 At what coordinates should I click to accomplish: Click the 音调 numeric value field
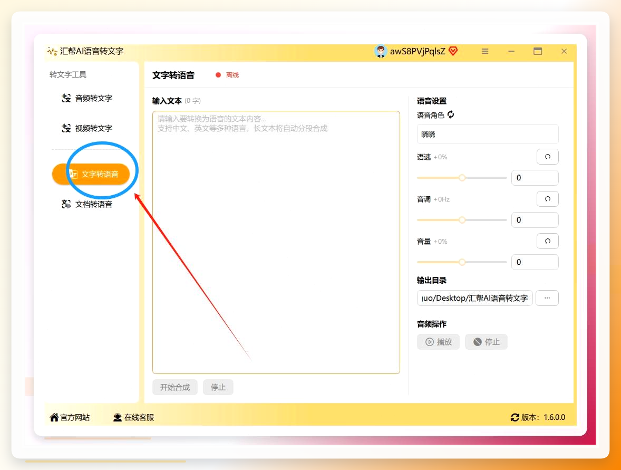(535, 220)
